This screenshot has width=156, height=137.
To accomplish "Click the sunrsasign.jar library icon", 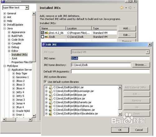I will (51, 91).
